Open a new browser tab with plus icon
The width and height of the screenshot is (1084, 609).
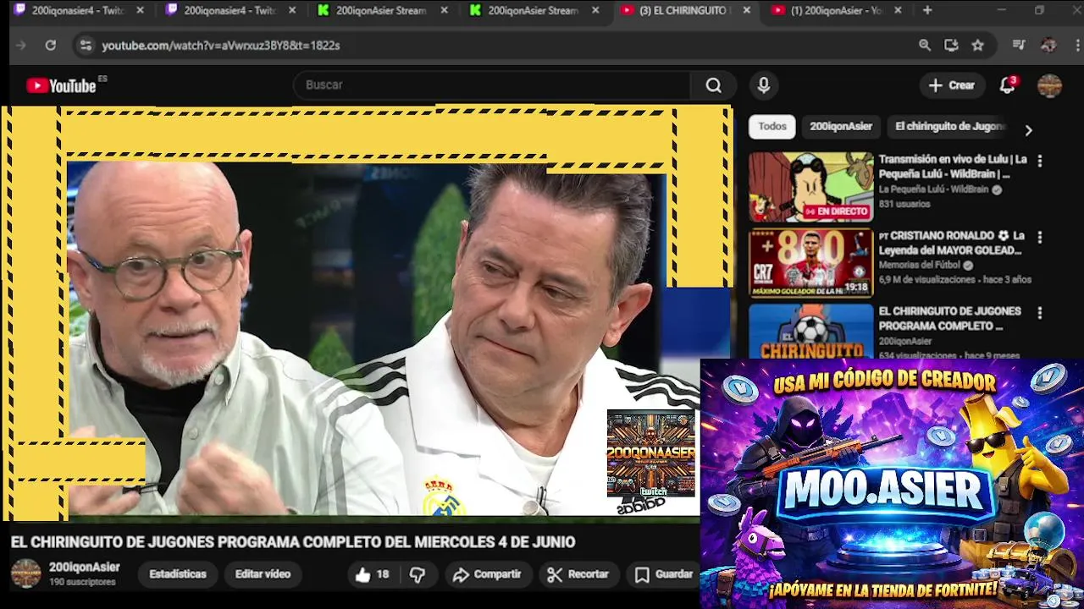click(927, 10)
